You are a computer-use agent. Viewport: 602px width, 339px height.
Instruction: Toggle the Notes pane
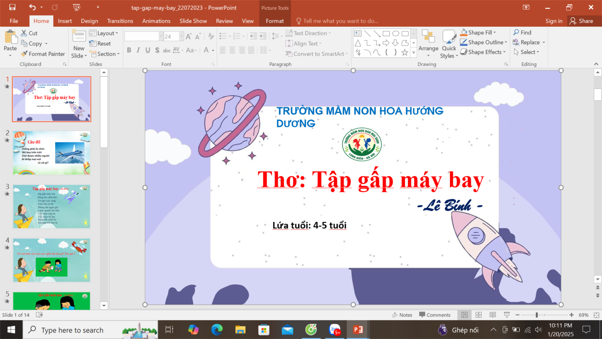pos(402,315)
